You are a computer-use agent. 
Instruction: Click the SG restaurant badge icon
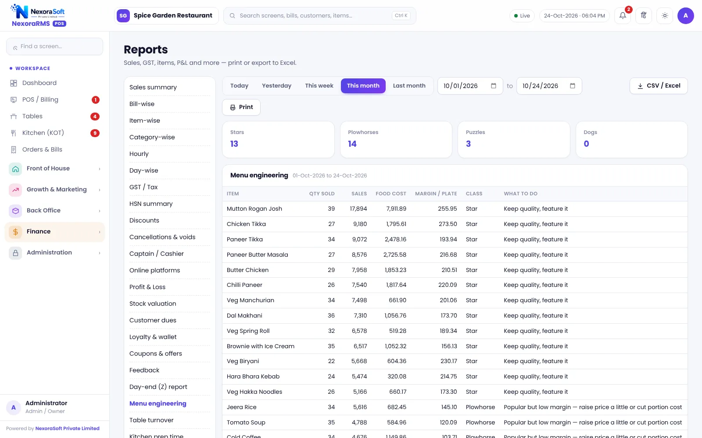123,16
